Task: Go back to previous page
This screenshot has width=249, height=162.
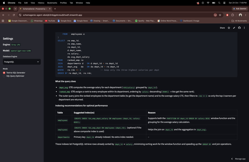Action: [x=3, y=15]
